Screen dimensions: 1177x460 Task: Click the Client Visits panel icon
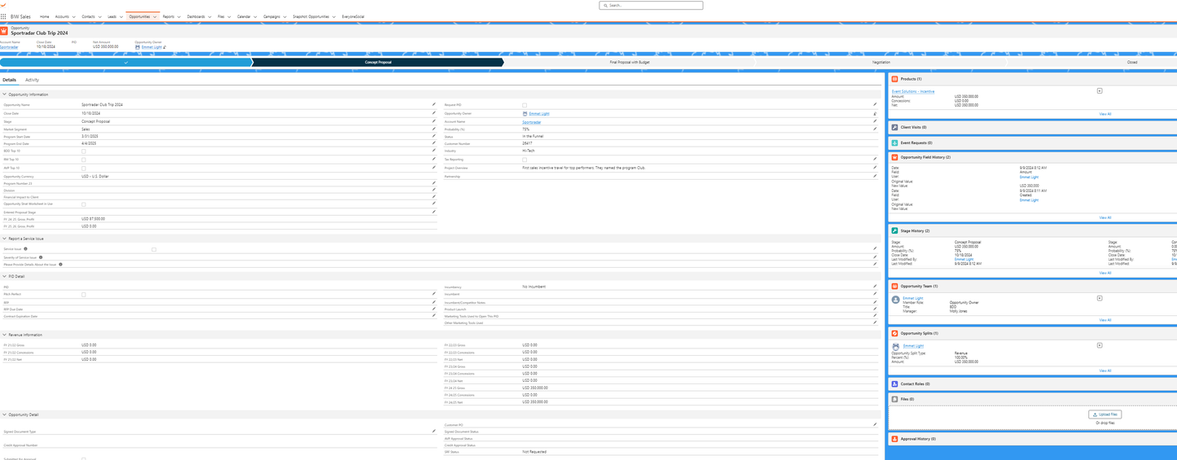pyautogui.click(x=894, y=127)
